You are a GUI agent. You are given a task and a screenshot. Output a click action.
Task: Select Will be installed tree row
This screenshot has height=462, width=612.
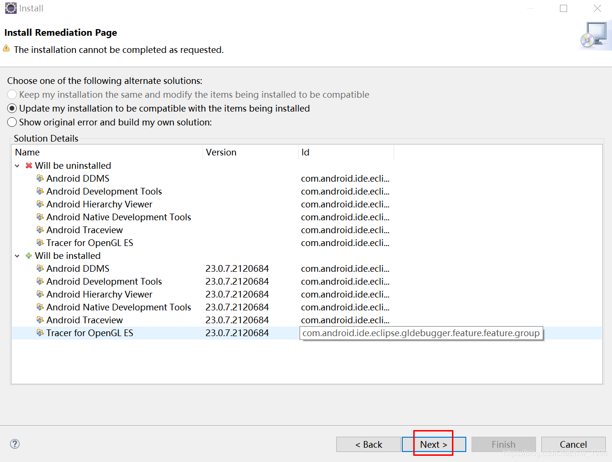click(307, 256)
